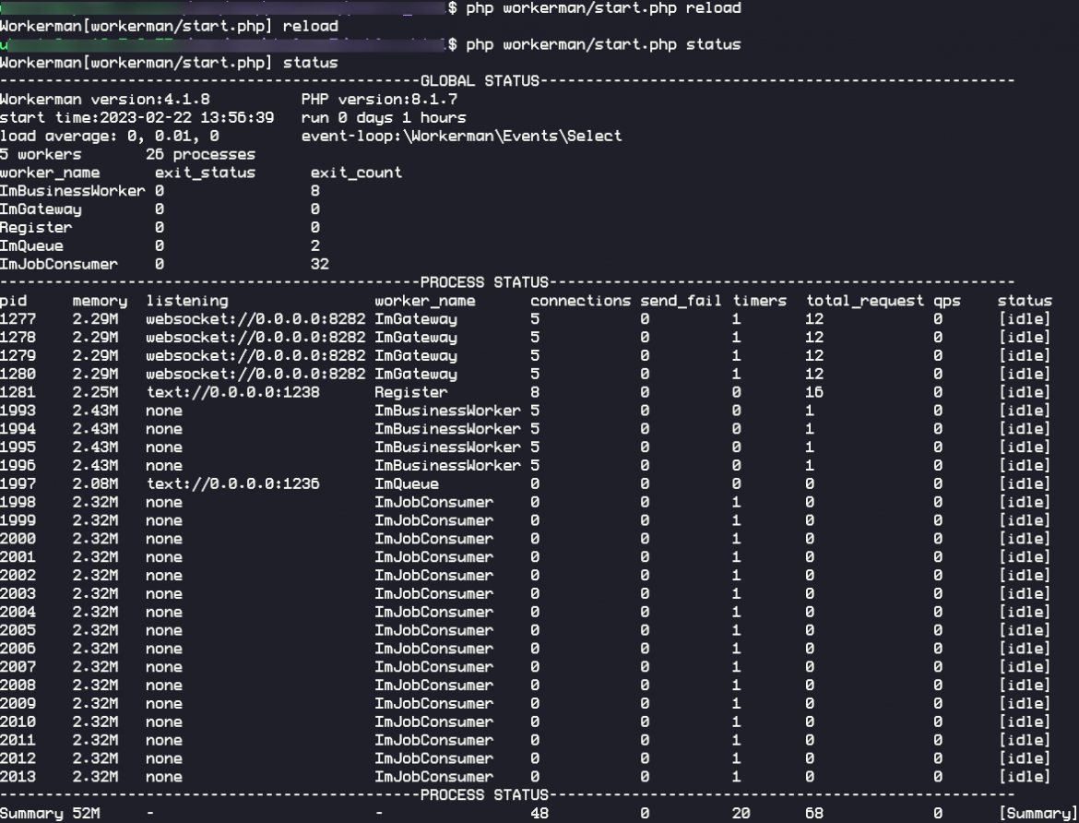1079x823 pixels.
Task: Click the timers column header
Action: point(759,301)
